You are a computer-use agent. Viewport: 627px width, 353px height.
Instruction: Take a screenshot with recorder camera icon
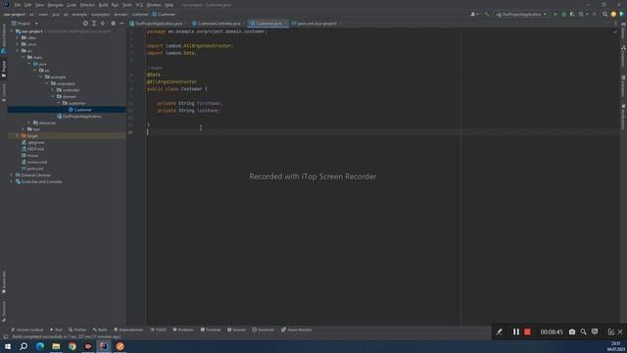tap(572, 331)
